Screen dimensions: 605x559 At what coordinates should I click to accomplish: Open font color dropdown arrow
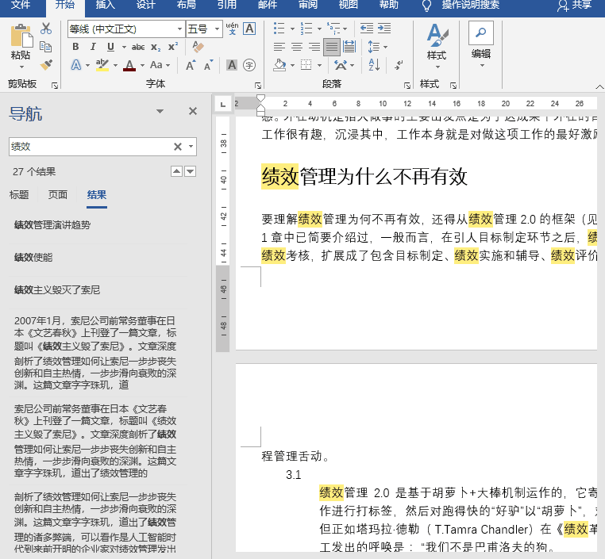[142, 66]
